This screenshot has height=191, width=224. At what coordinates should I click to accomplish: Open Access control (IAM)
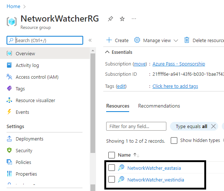pos(37,77)
